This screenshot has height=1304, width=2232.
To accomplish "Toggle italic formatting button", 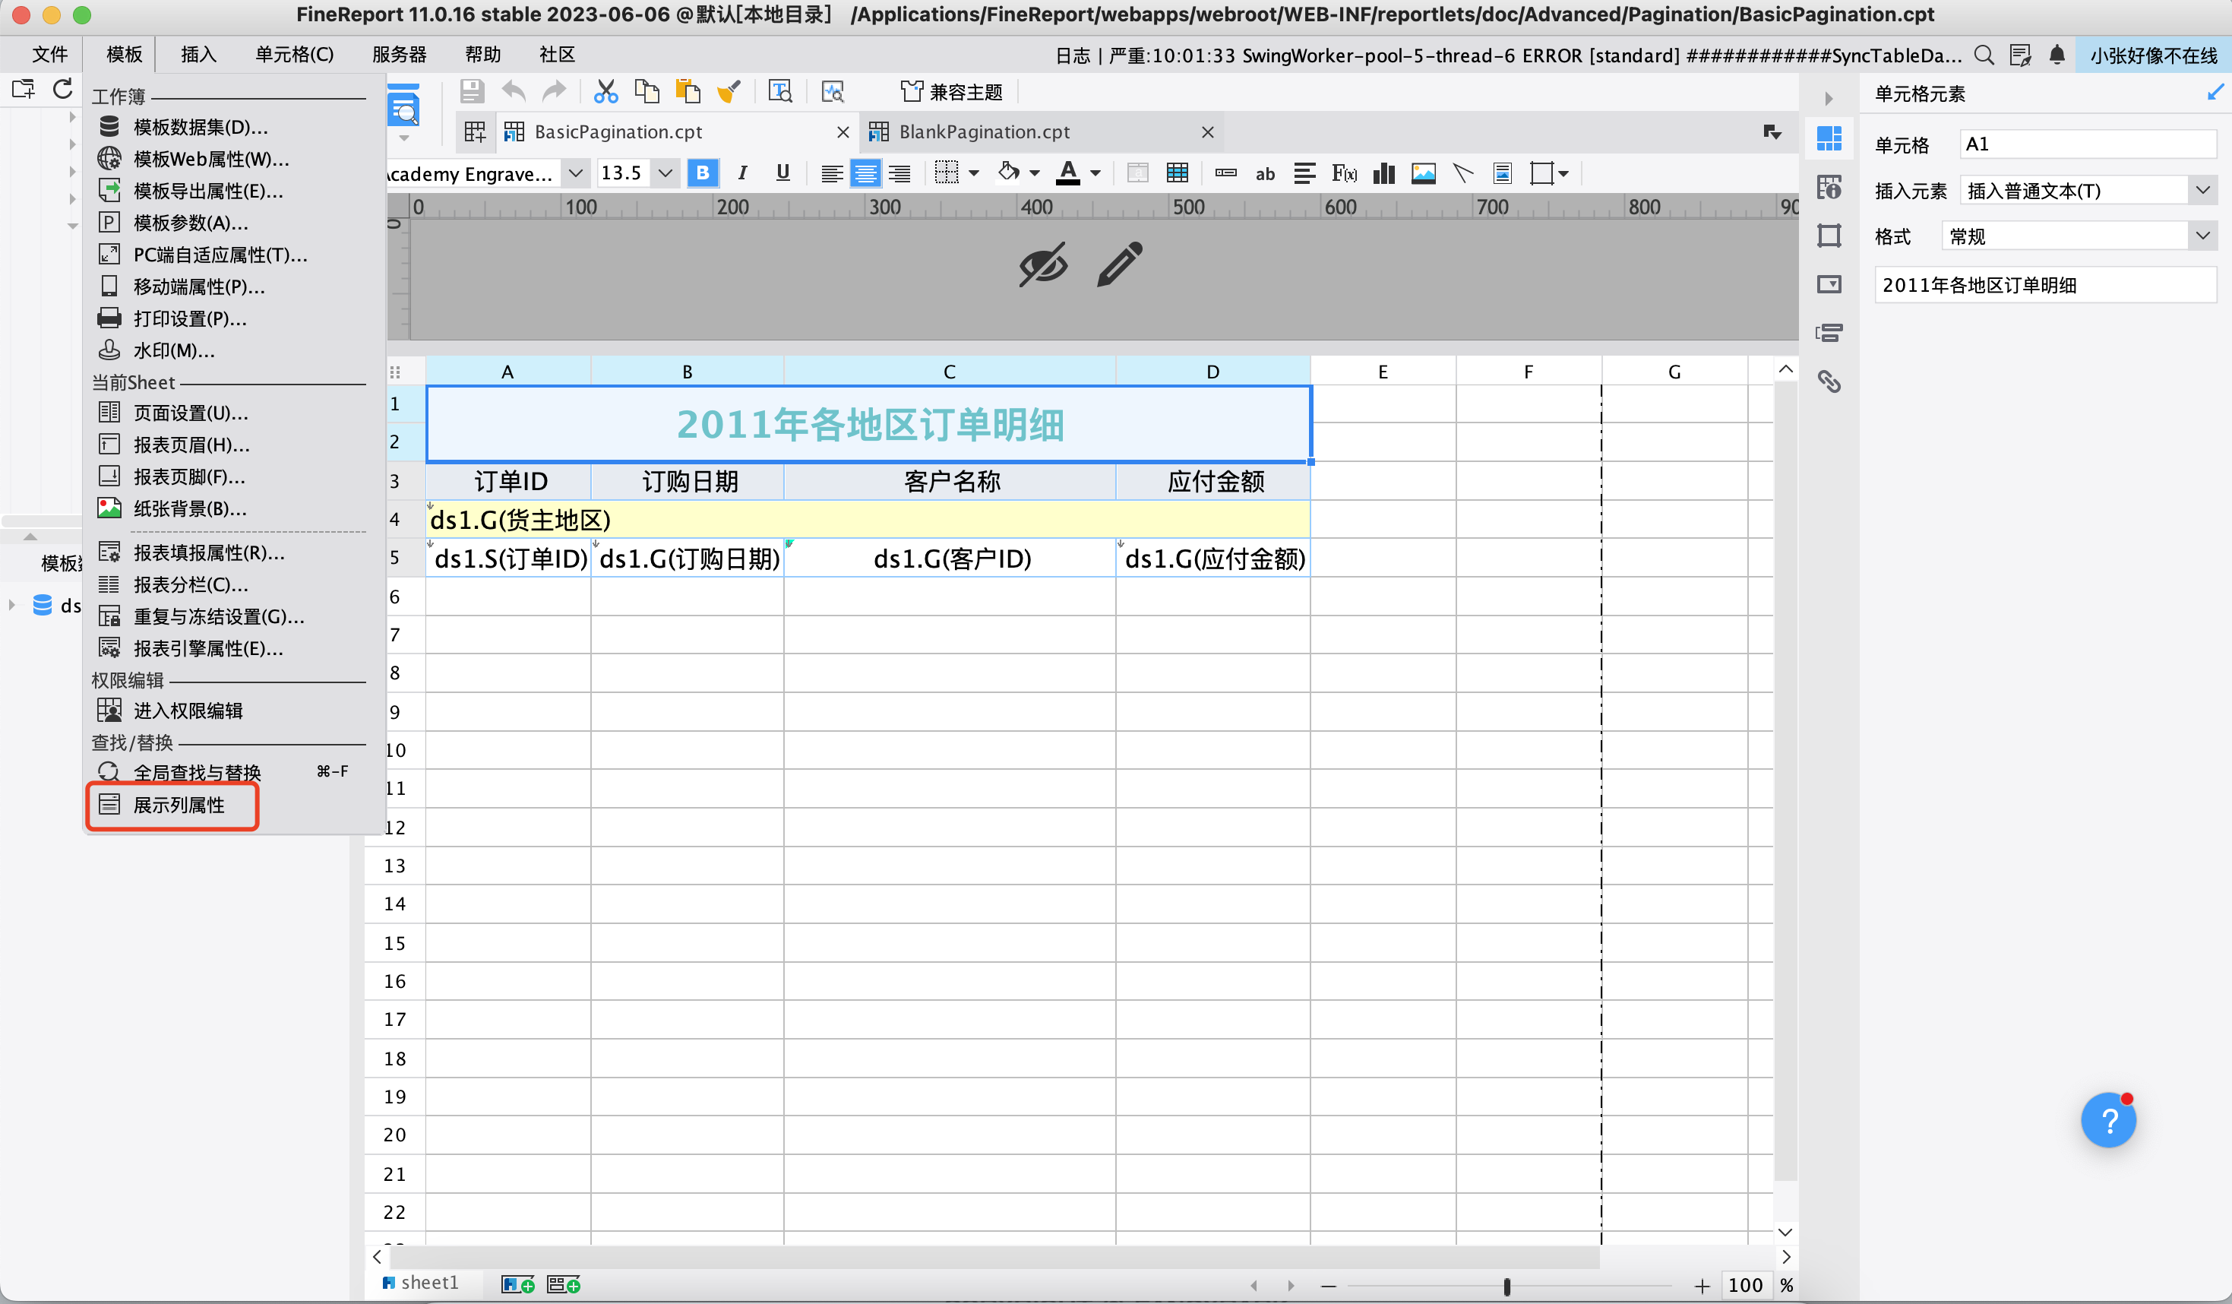I will tap(742, 172).
